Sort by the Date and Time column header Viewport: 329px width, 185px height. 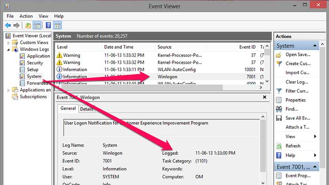(x=129, y=47)
